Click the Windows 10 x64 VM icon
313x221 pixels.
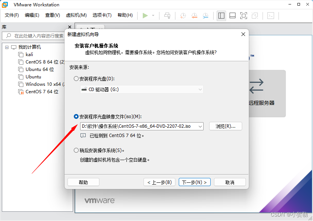point(21,84)
